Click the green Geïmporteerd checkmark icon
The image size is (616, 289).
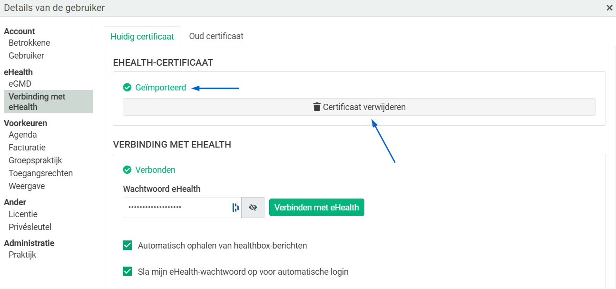(127, 88)
